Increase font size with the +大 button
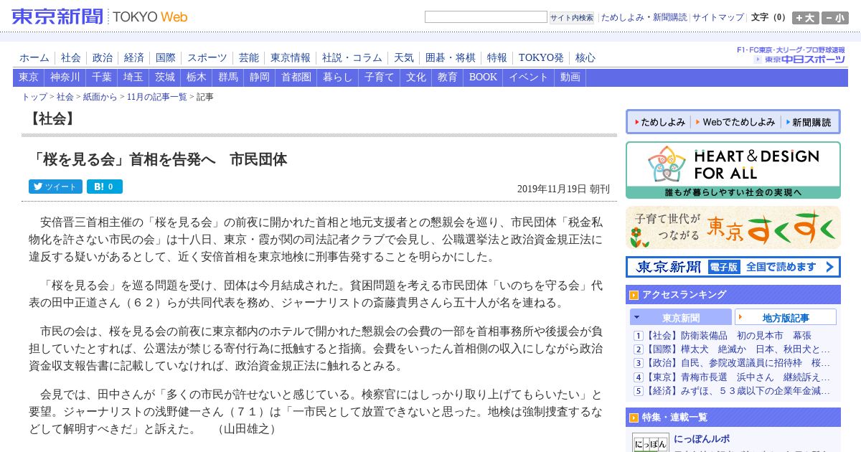Image resolution: width=861 pixels, height=452 pixels. point(806,18)
